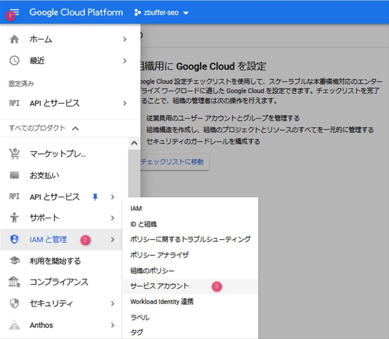Expand the all-products API とサービス chevron
Image resolution: width=389 pixels, height=339 pixels.
[112, 197]
